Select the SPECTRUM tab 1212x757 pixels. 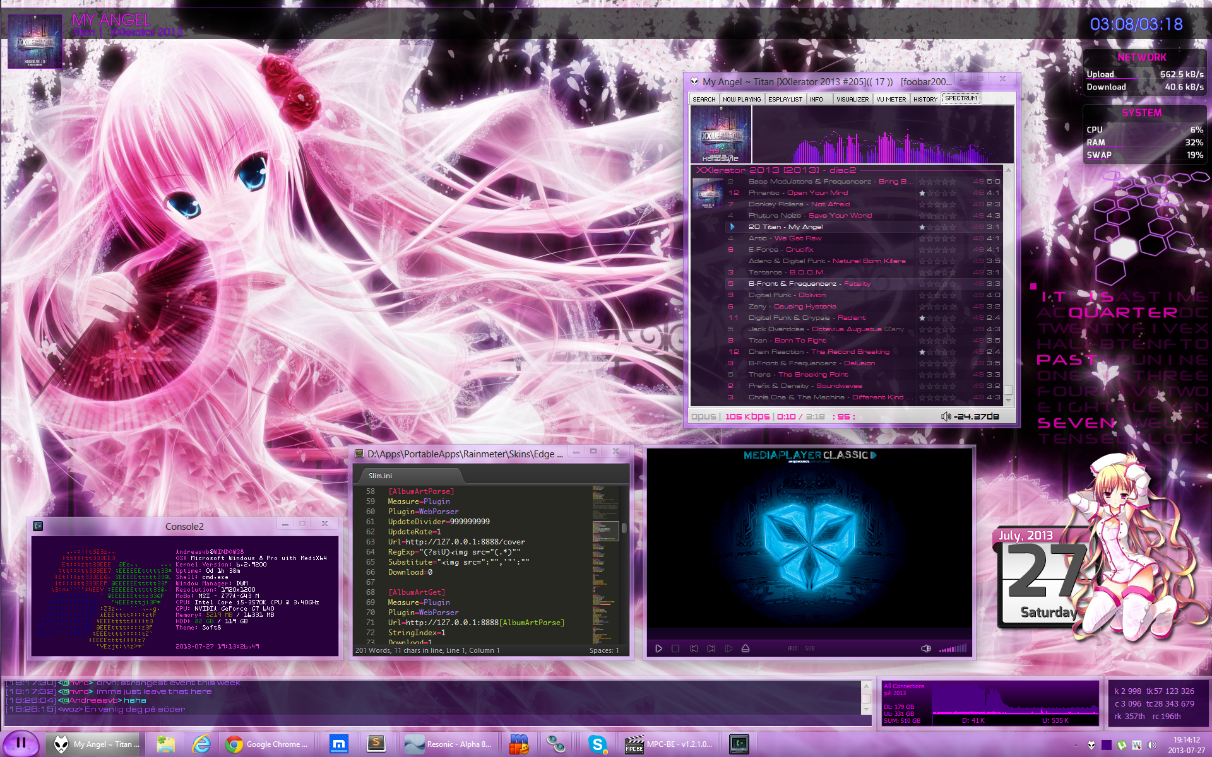click(x=961, y=98)
